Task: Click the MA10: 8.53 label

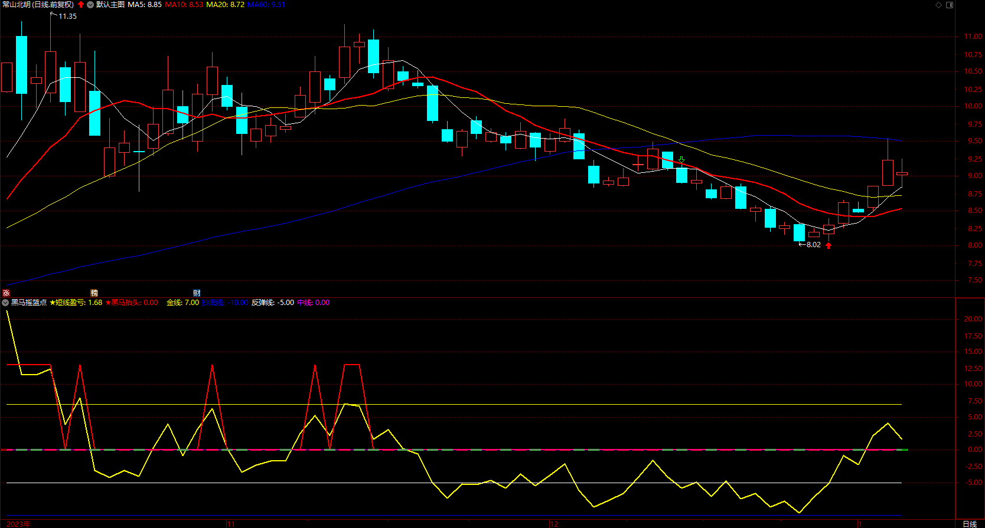Action: (184, 5)
